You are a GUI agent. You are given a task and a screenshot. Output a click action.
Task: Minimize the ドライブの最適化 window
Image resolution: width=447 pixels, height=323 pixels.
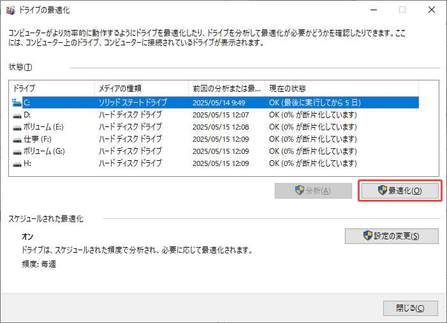(374, 10)
